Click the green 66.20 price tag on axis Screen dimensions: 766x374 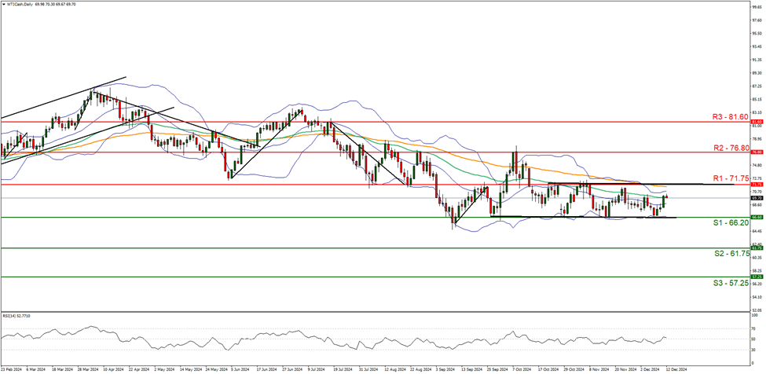[757, 218]
